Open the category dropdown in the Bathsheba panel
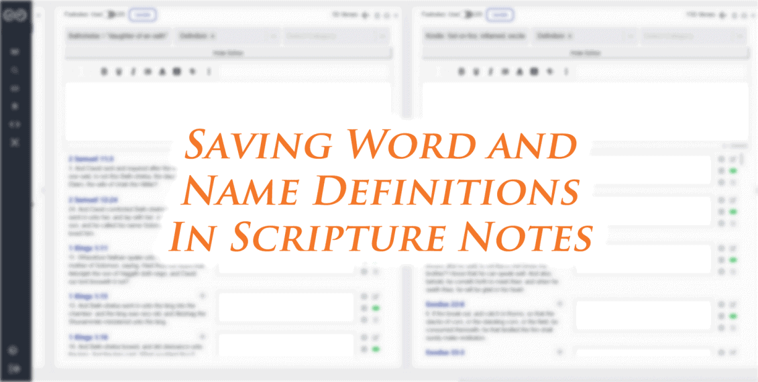758x382 pixels. (337, 36)
